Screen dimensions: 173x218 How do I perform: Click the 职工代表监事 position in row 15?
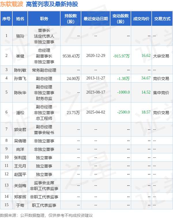(44, 205)
